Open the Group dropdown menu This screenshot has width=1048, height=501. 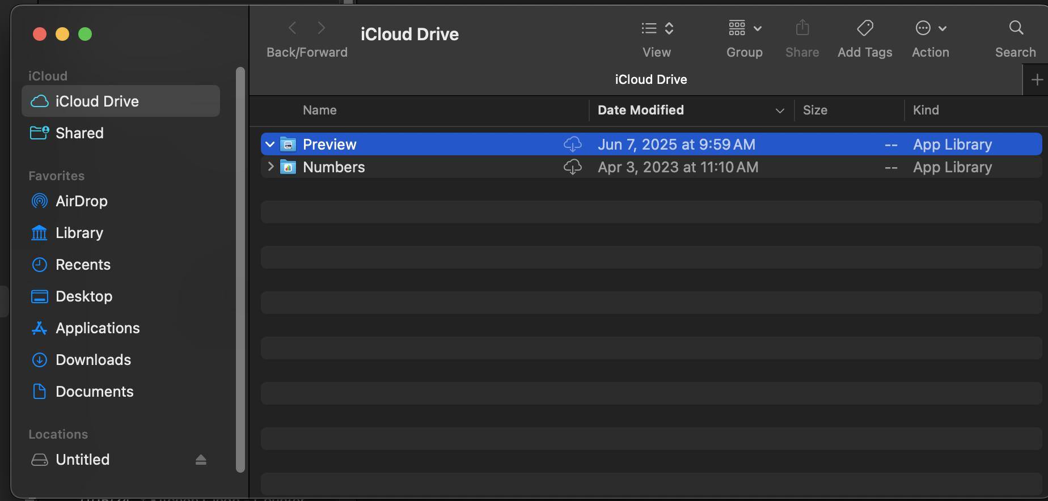pos(745,28)
